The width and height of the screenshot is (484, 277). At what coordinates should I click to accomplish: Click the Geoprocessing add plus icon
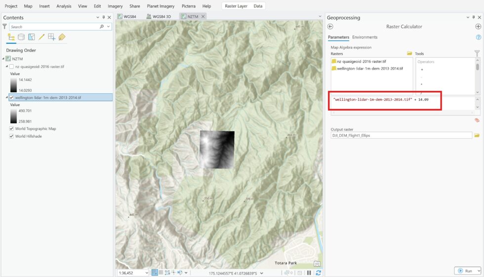[x=478, y=27]
